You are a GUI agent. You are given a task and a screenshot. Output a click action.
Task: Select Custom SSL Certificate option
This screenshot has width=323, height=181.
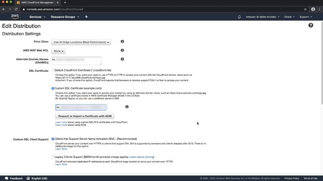tap(52, 88)
